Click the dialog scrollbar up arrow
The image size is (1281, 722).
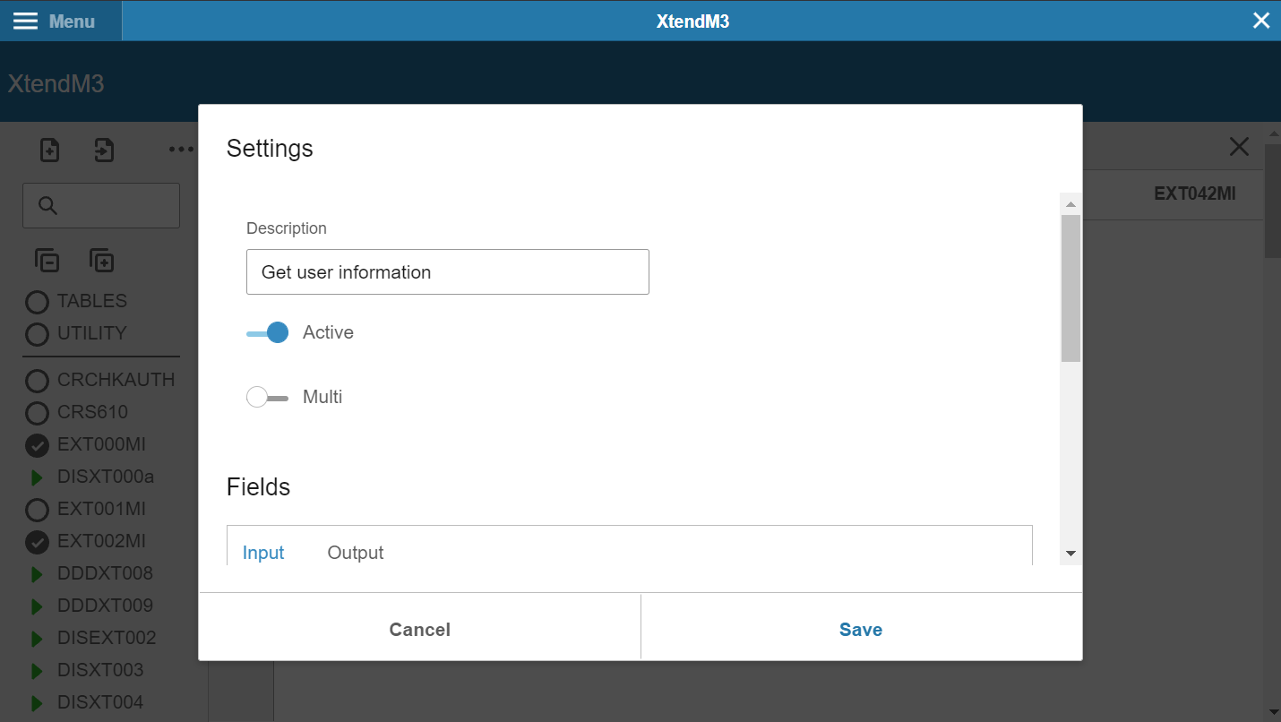tap(1070, 203)
